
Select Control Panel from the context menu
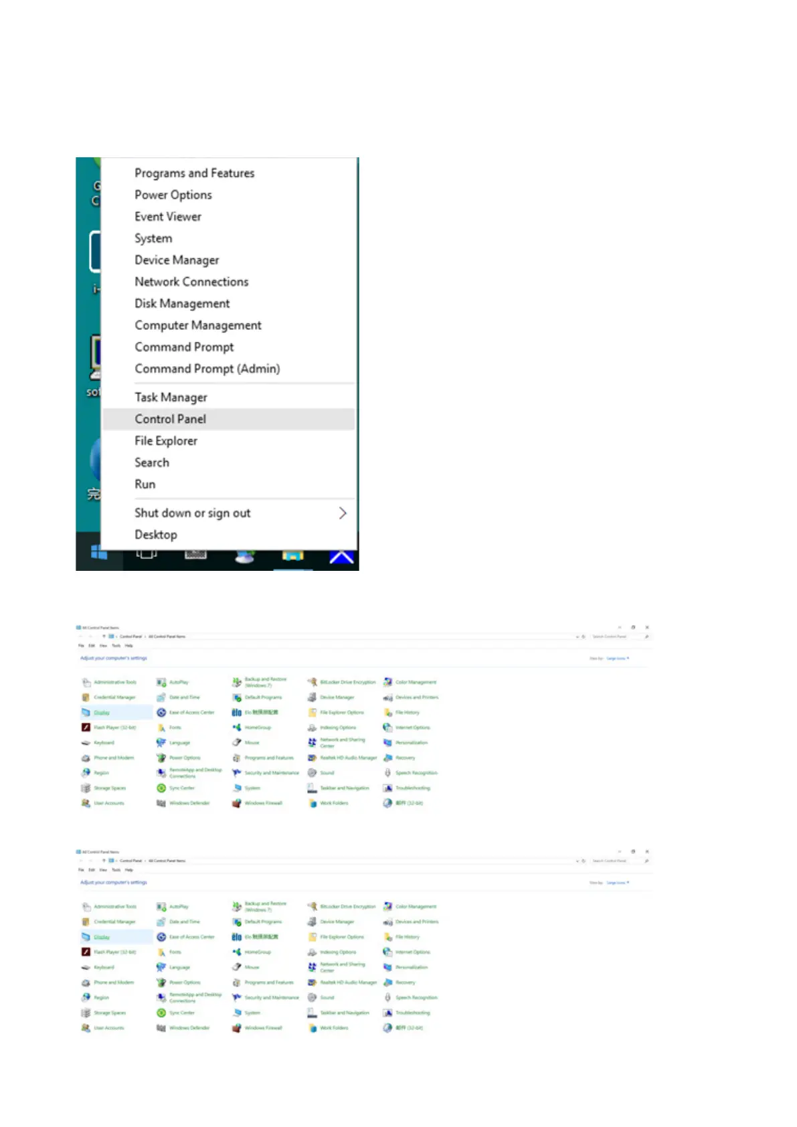171,419
